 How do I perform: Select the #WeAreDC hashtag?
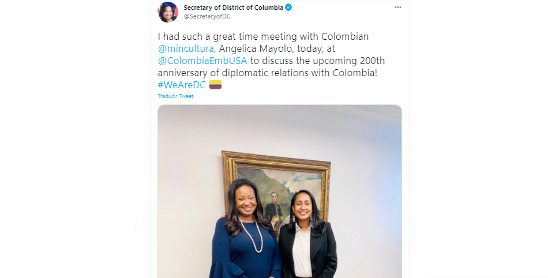coord(182,85)
